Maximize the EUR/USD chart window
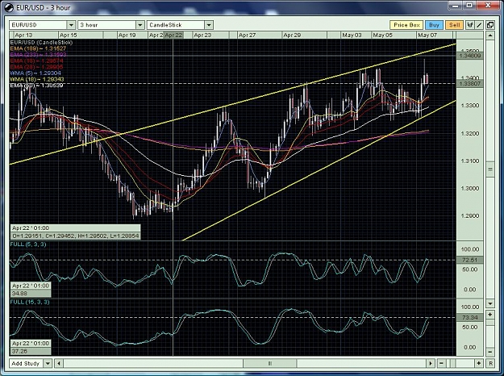The height and width of the screenshot is (376, 504). [x=469, y=6]
